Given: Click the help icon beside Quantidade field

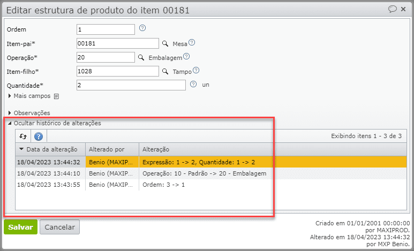Looking at the screenshot, I should point(193,84).
